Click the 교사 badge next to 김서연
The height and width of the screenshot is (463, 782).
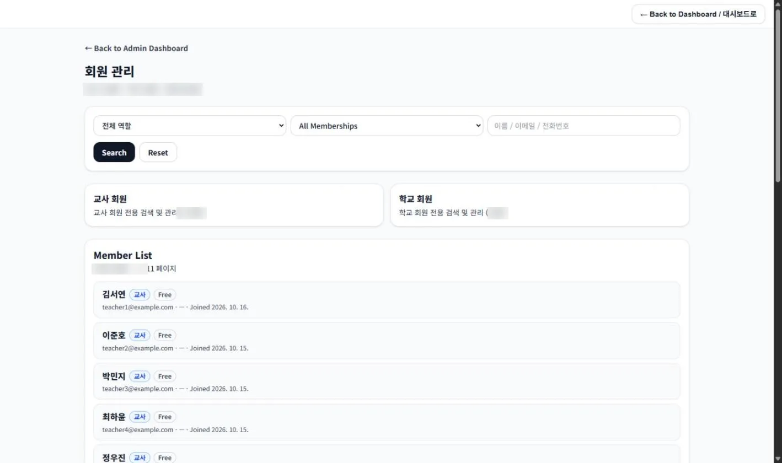[140, 295]
